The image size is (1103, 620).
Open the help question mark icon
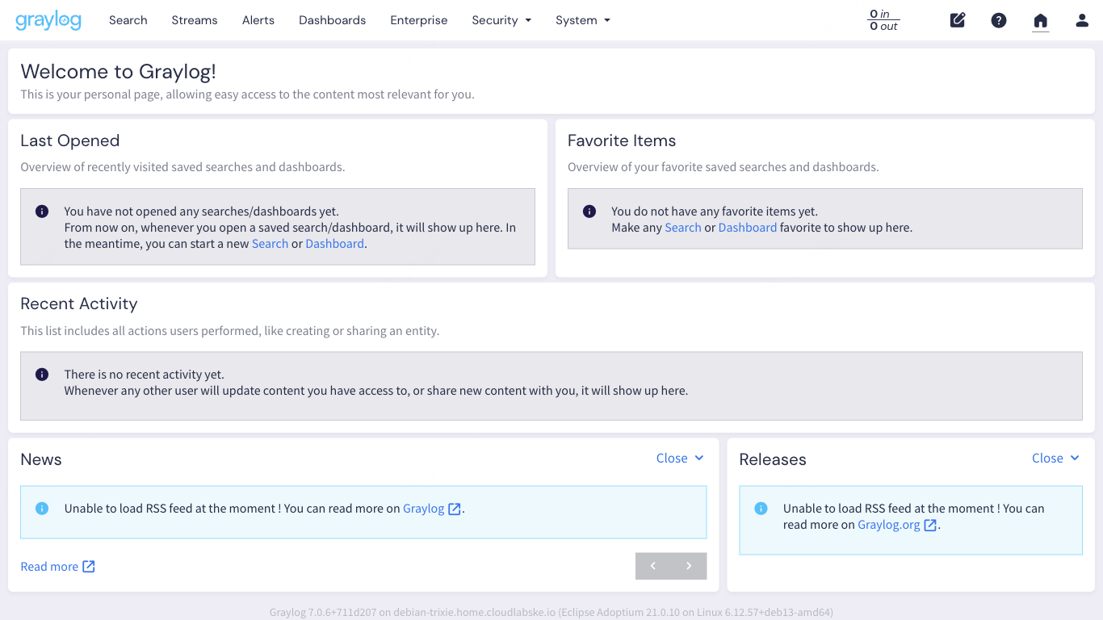(x=999, y=20)
